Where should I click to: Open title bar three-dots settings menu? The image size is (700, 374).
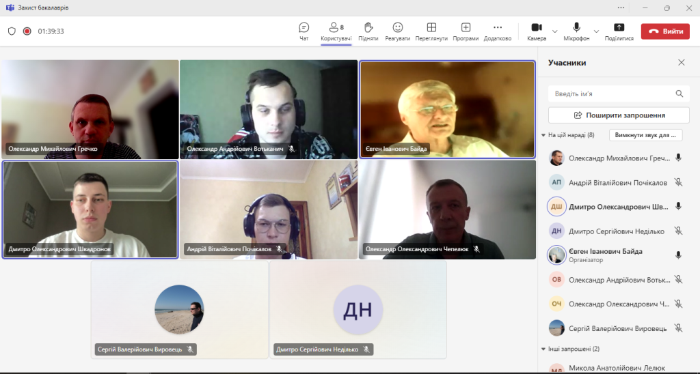tap(621, 8)
